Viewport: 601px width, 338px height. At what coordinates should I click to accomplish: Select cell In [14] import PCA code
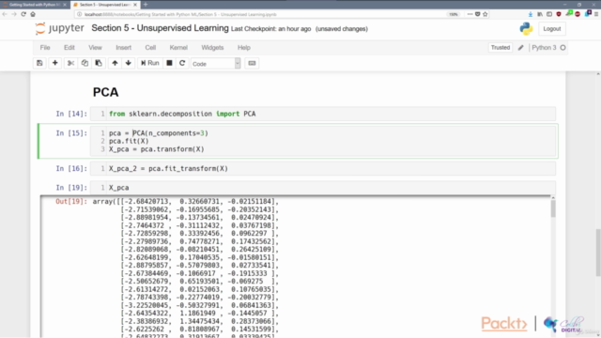click(323, 114)
